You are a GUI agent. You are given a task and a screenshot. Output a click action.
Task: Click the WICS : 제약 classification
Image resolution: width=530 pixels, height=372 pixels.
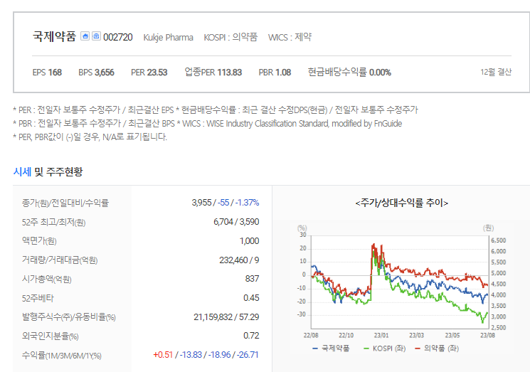(x=290, y=37)
